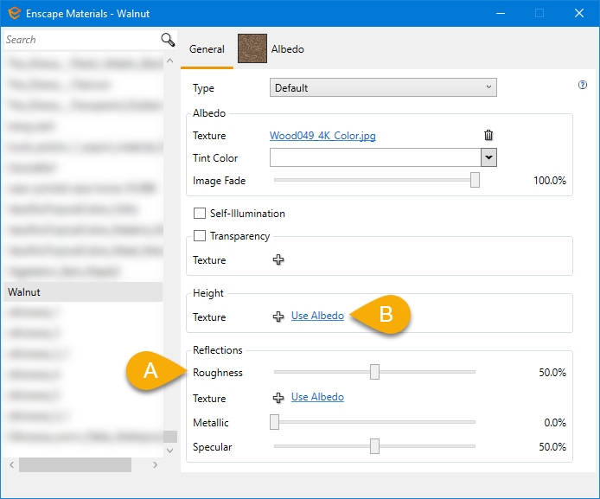Click the Roughness slider handle
The image size is (600, 499).
click(x=374, y=372)
